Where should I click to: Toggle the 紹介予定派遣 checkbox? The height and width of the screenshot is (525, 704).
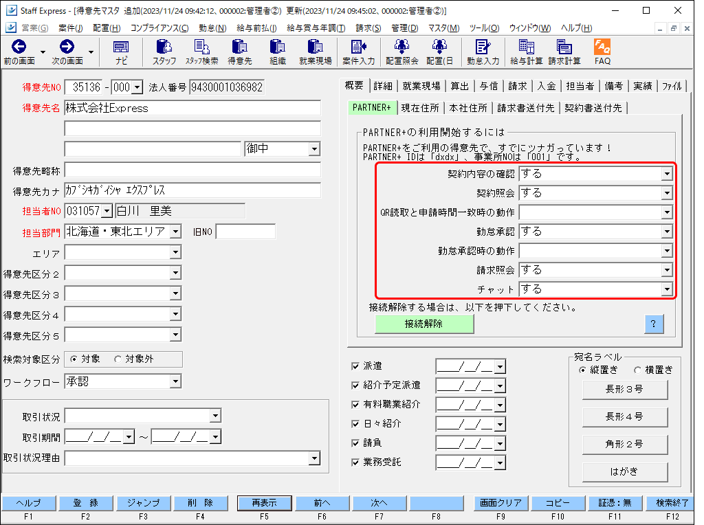[x=355, y=386]
